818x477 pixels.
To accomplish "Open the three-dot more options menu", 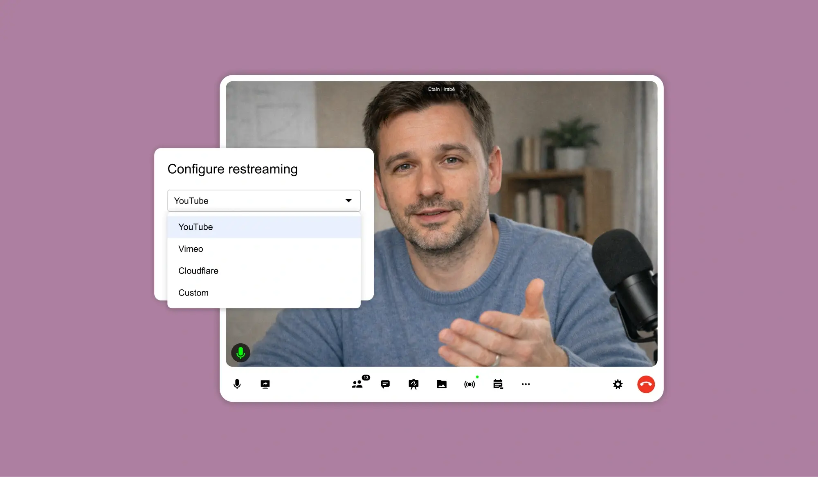I will click(x=526, y=384).
